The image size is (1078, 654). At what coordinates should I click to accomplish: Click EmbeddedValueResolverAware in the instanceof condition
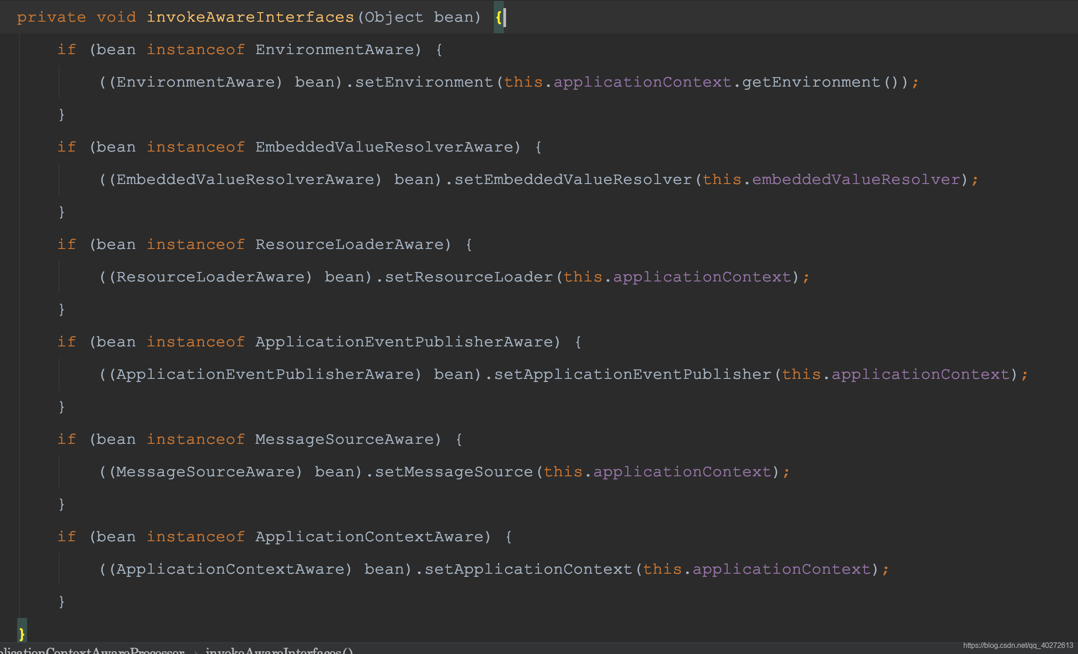tap(385, 147)
